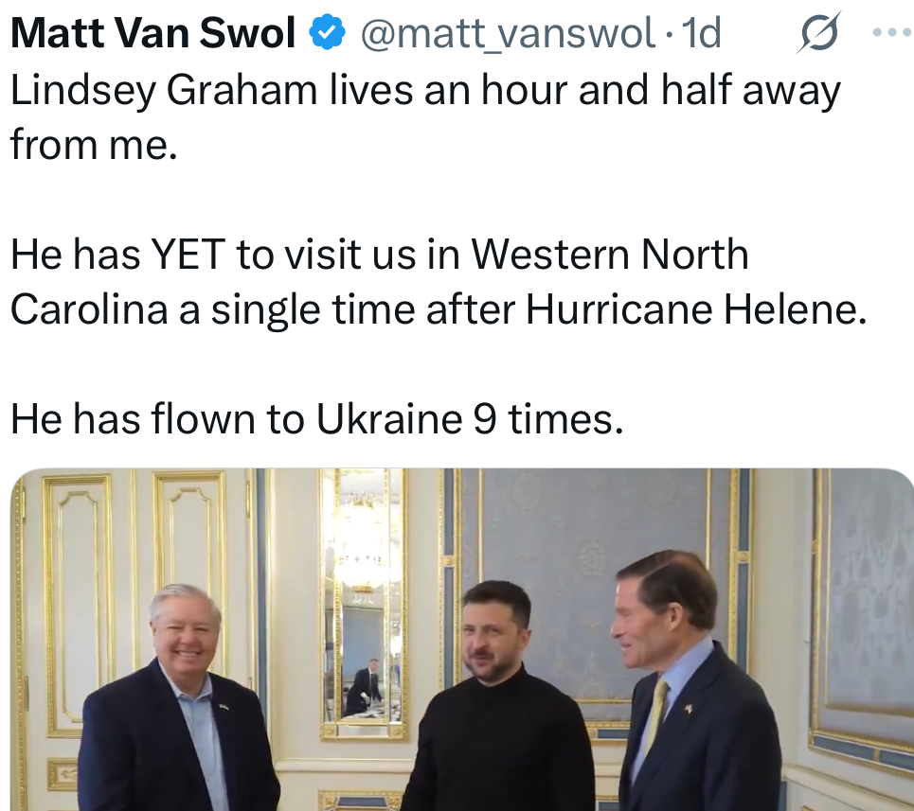Click the words Hurricane Helene

click(695, 309)
